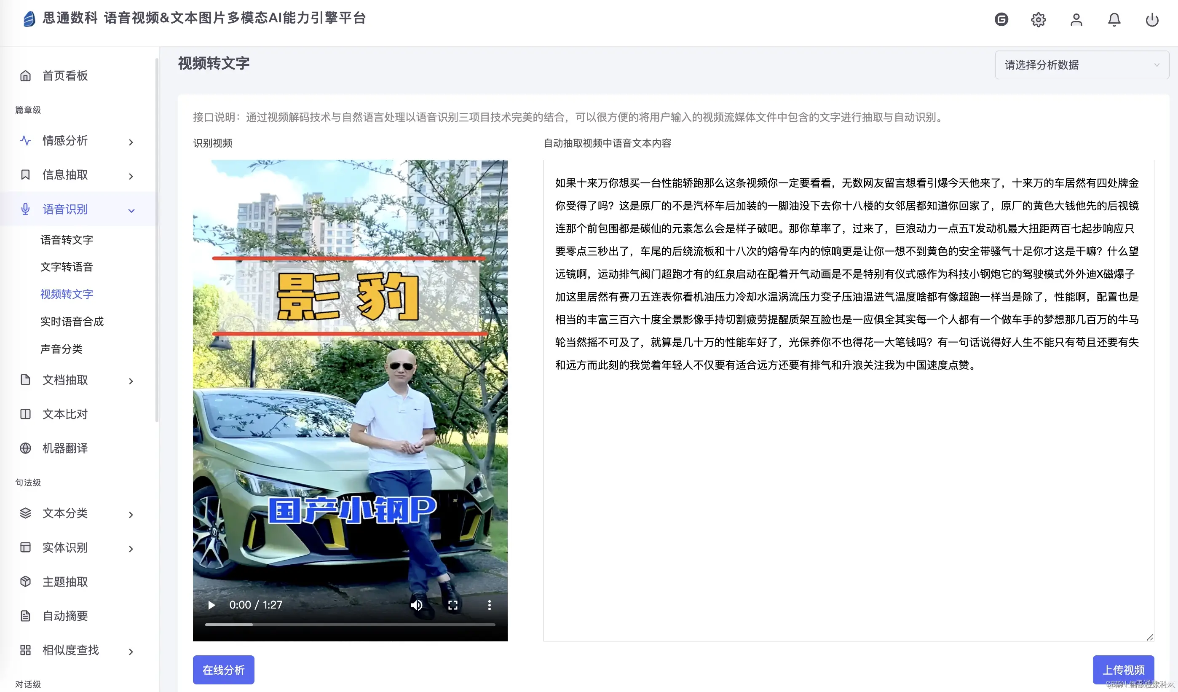Click the power logout icon
Image resolution: width=1178 pixels, height=692 pixels.
click(x=1152, y=20)
